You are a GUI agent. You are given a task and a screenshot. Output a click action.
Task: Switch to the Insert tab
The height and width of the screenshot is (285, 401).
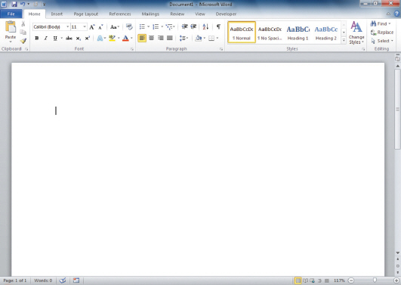[57, 14]
